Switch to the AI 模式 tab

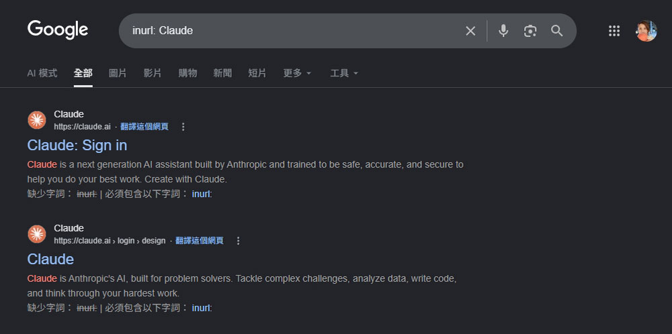pyautogui.click(x=42, y=73)
